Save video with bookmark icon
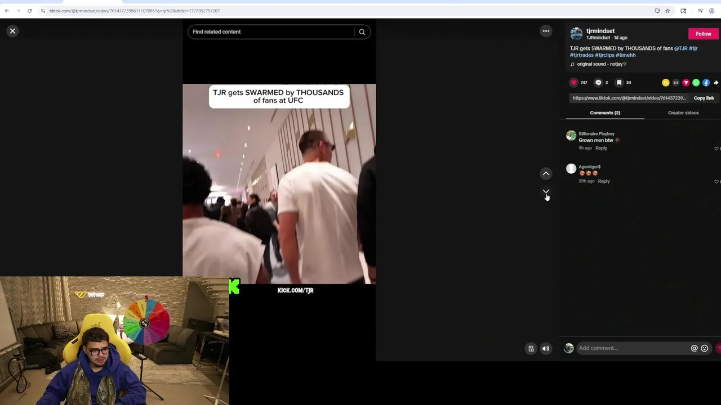This screenshot has height=405, width=721. pos(618,83)
